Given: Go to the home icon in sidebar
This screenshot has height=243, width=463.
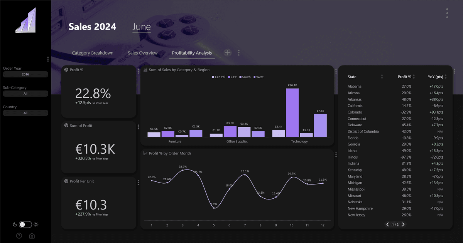Looking at the screenshot, I should tap(32, 236).
